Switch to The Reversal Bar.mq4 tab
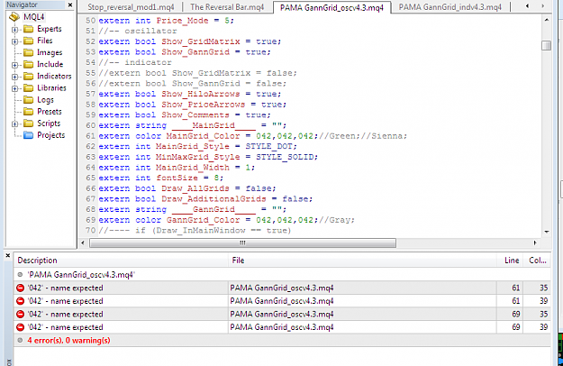Viewport: 563px width, 366px height. pyautogui.click(x=227, y=7)
